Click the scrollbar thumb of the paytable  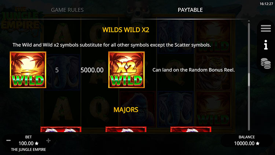[x=249, y=79]
